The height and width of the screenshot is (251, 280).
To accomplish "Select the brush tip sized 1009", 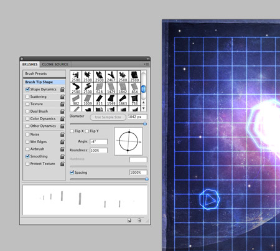I will (x=88, y=100).
